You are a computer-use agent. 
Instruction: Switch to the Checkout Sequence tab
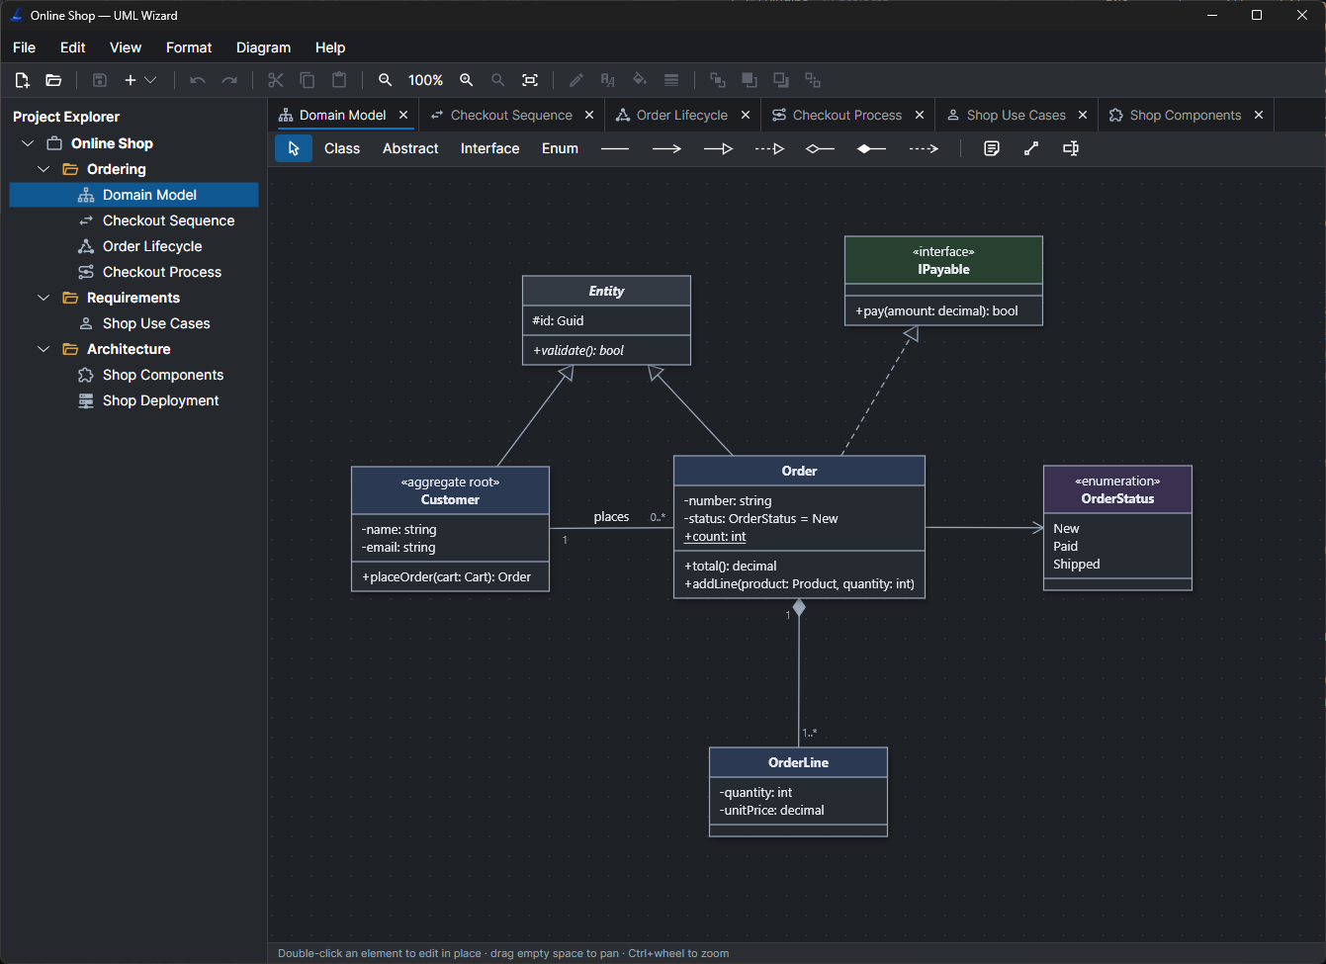pyautogui.click(x=510, y=116)
